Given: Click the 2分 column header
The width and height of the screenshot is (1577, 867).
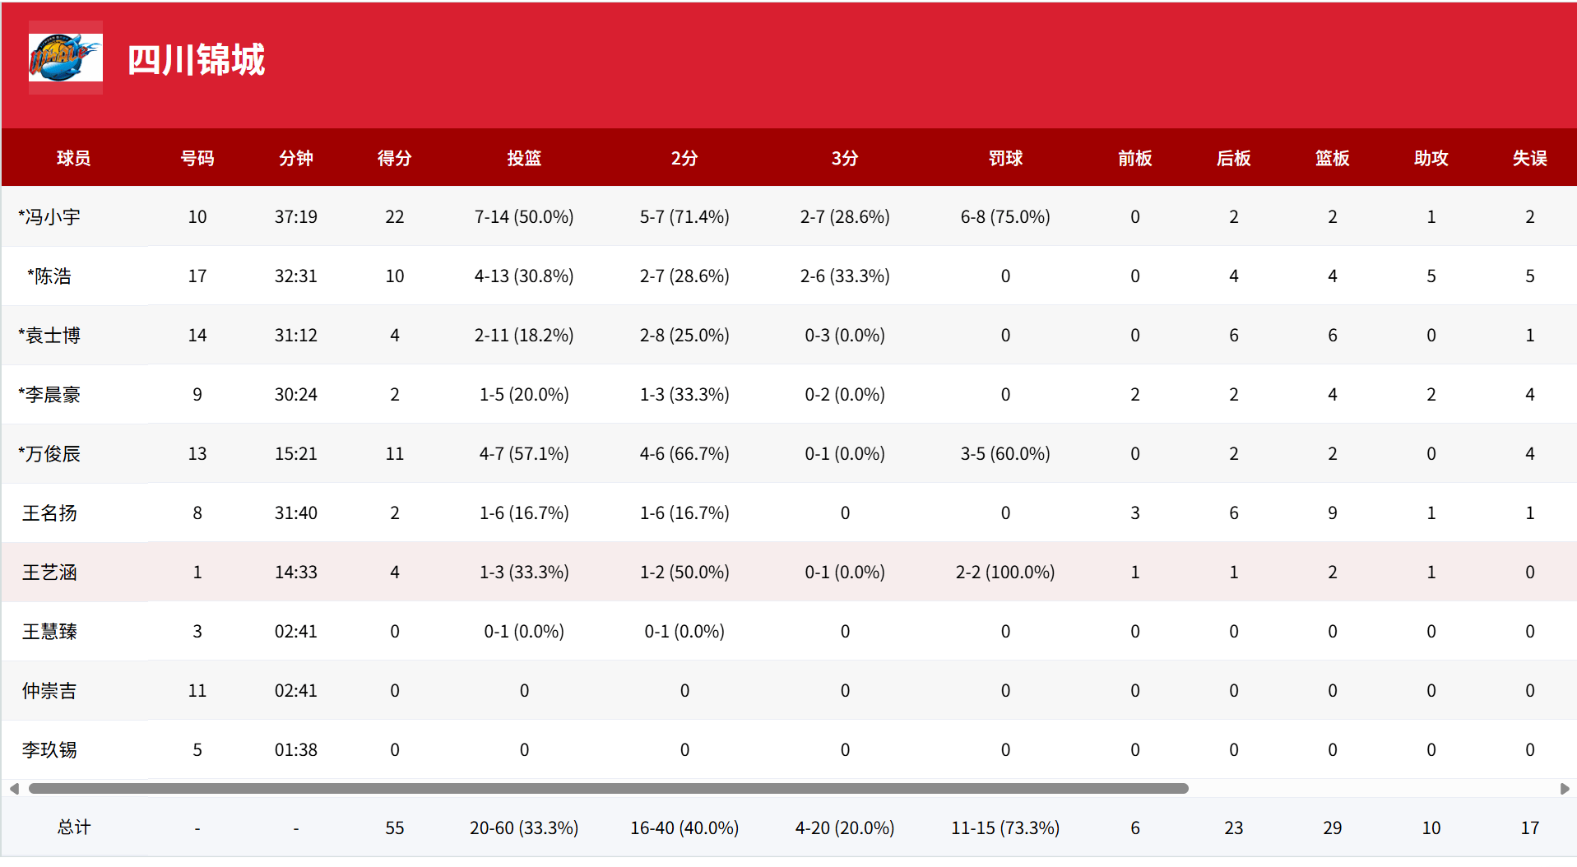Looking at the screenshot, I should 684,158.
